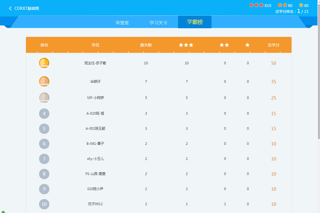
Task: Select student 华顺仔 in the ranking
Action: [x=95, y=82]
